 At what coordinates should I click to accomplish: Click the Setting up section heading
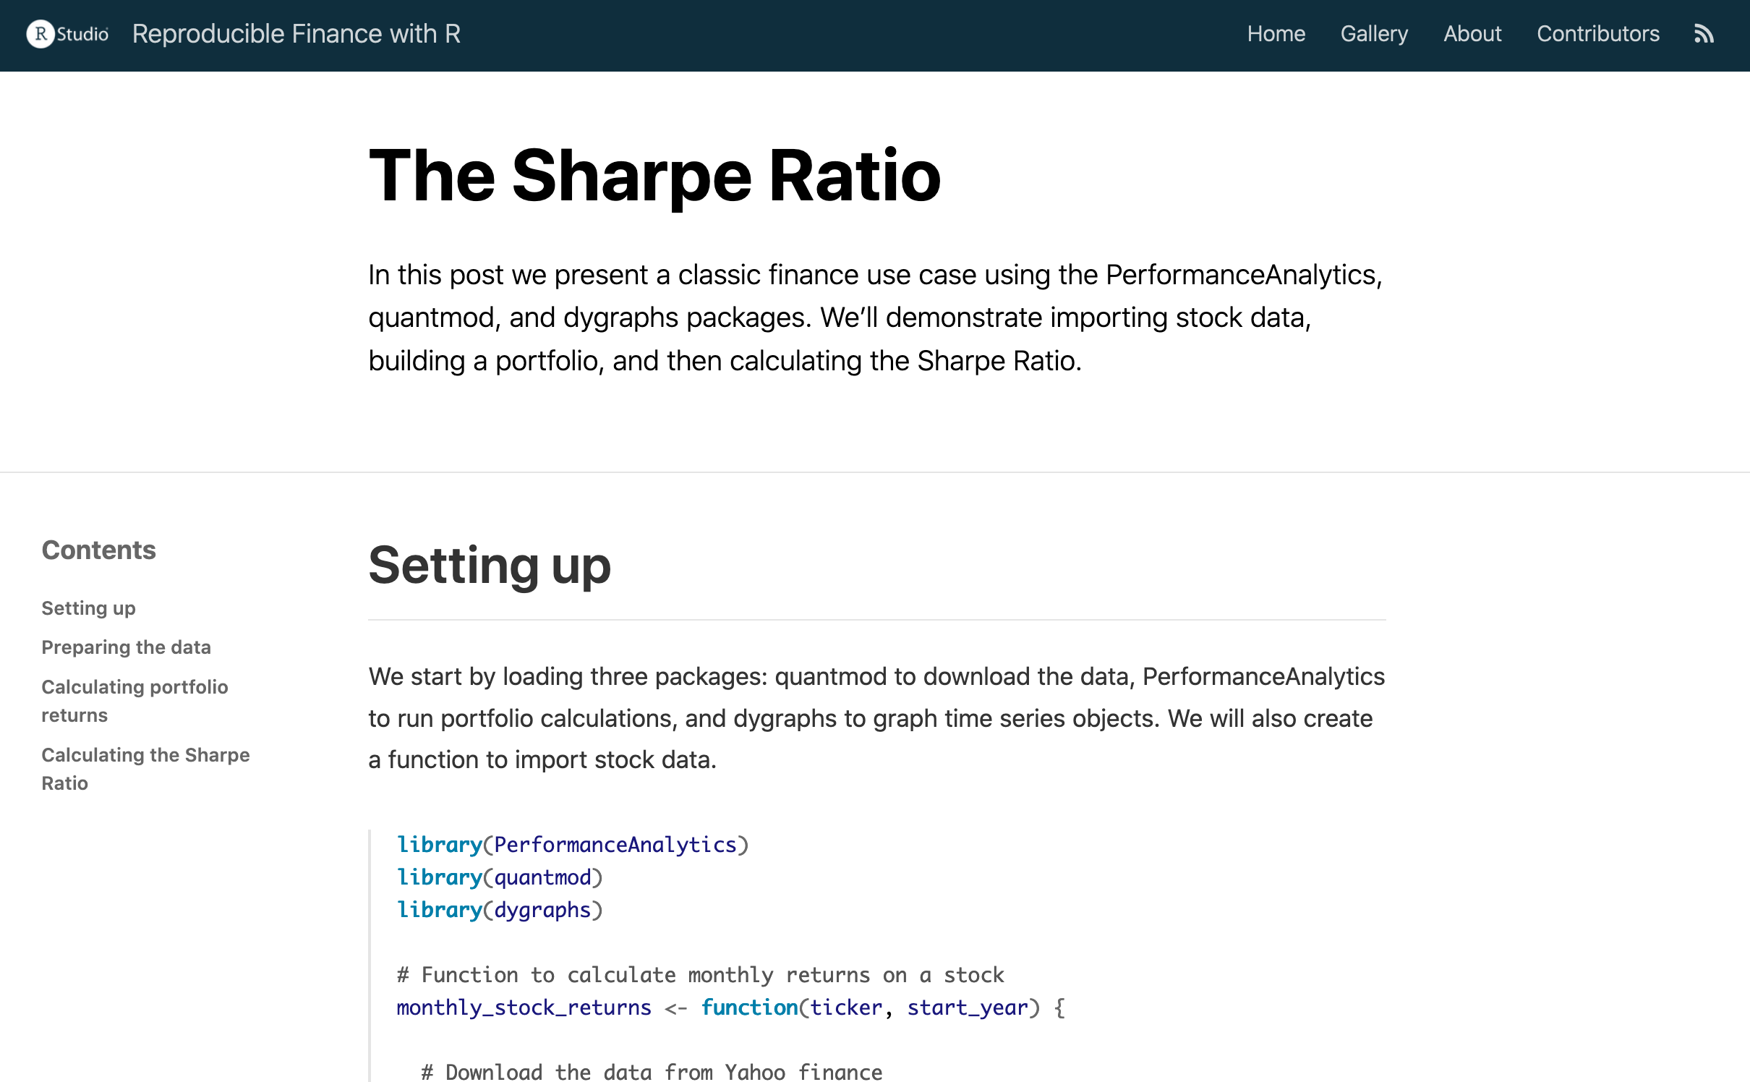click(x=490, y=566)
